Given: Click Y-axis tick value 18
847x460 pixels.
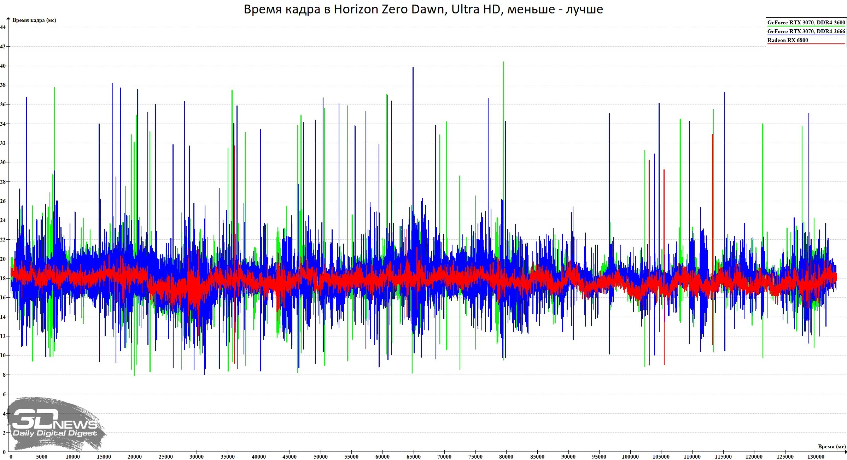Looking at the screenshot, I should click(x=3, y=278).
